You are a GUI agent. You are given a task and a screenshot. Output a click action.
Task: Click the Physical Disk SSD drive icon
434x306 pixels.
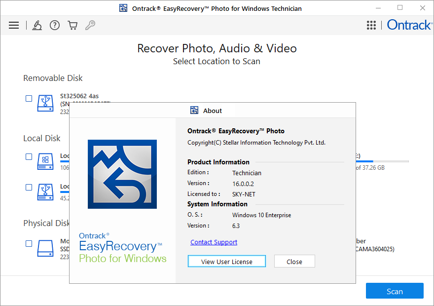coord(45,248)
